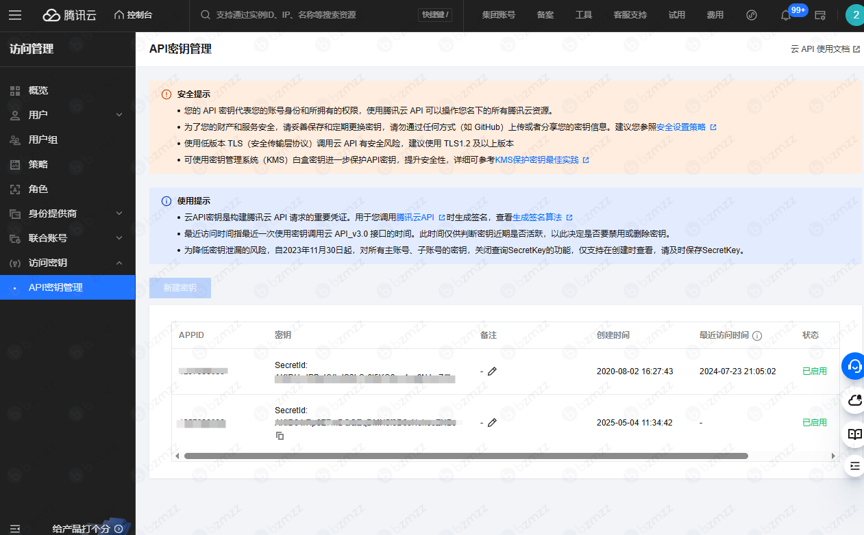Image resolution: width=864 pixels, height=535 pixels.
Task: Click the Tencent Cloud logo
Action: [x=71, y=15]
